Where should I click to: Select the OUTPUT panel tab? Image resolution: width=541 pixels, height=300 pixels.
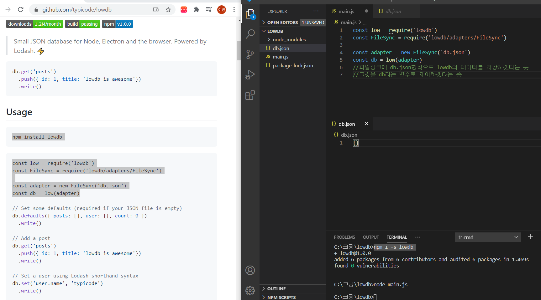coord(371,237)
